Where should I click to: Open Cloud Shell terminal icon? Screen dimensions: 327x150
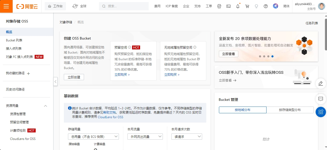click(x=229, y=6)
